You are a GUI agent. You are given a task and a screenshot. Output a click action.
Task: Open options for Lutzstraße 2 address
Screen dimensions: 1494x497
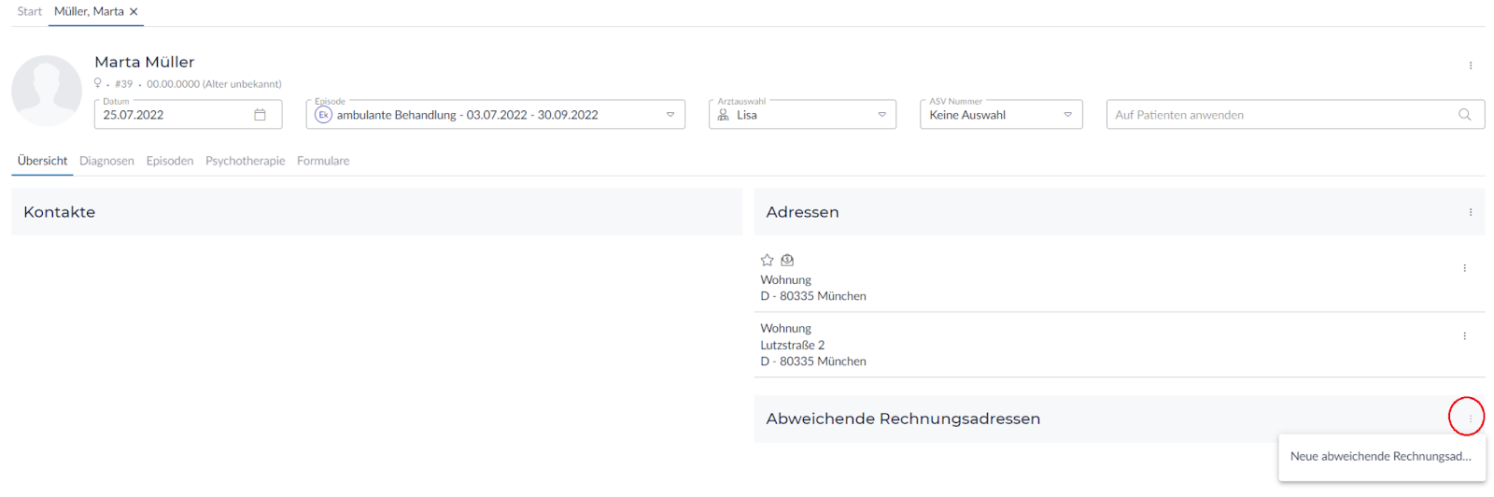[x=1464, y=336]
